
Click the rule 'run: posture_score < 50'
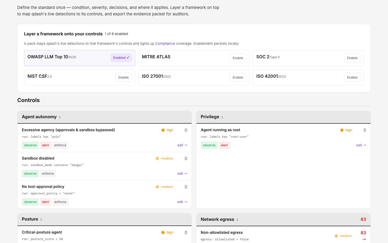tap(42, 239)
